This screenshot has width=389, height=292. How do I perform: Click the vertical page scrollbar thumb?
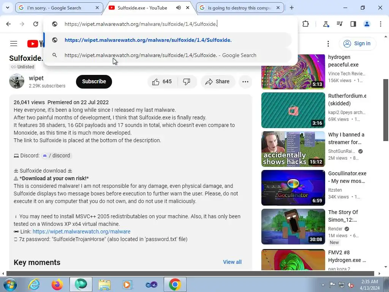pyautogui.click(x=386, y=110)
